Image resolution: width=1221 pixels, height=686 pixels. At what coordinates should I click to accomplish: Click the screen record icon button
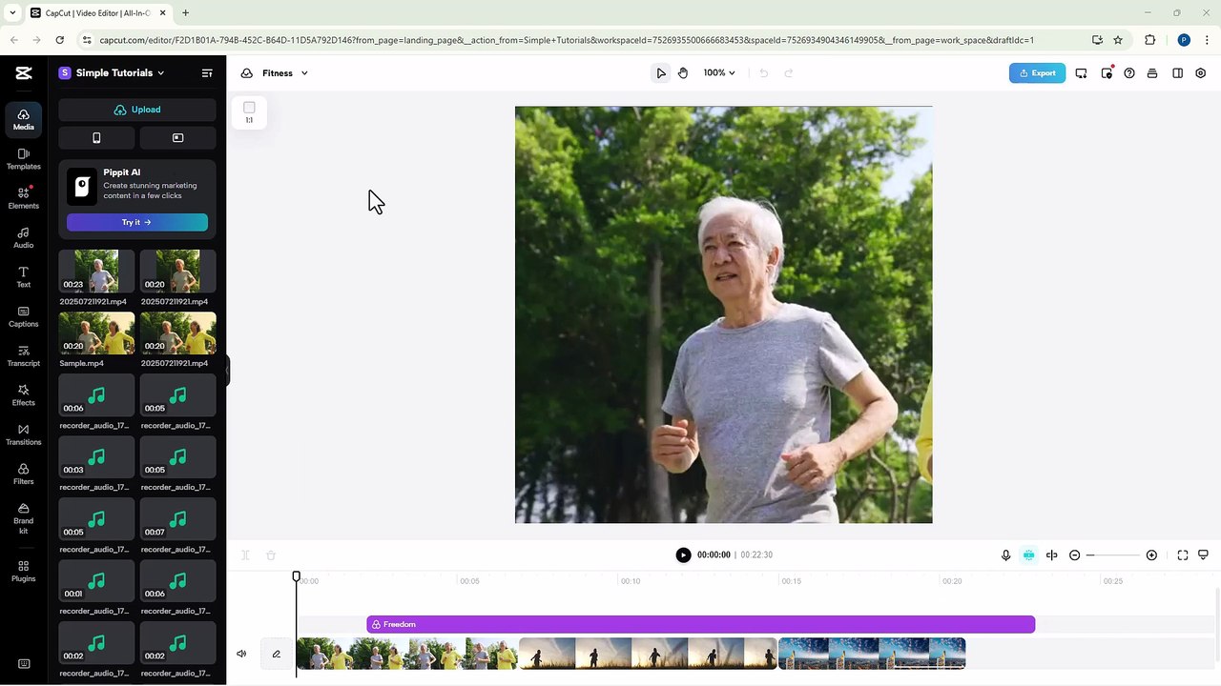177,138
